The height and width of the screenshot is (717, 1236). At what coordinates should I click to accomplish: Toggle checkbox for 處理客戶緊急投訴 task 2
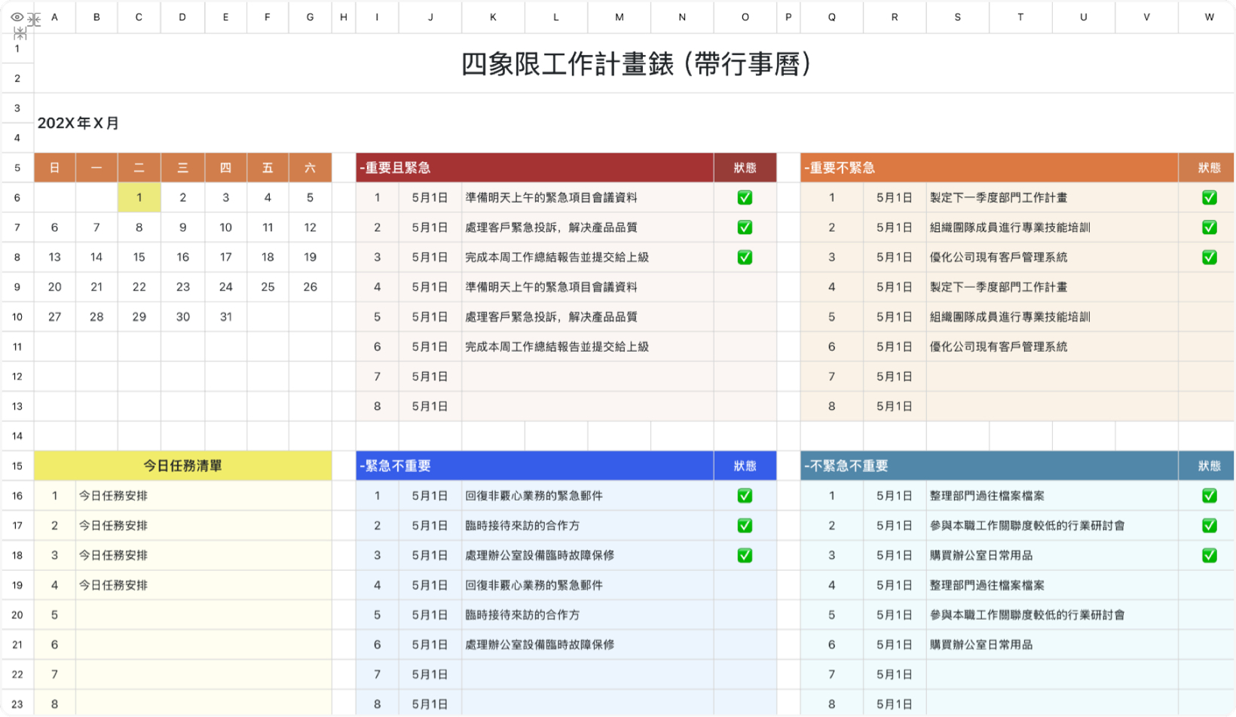coord(745,227)
